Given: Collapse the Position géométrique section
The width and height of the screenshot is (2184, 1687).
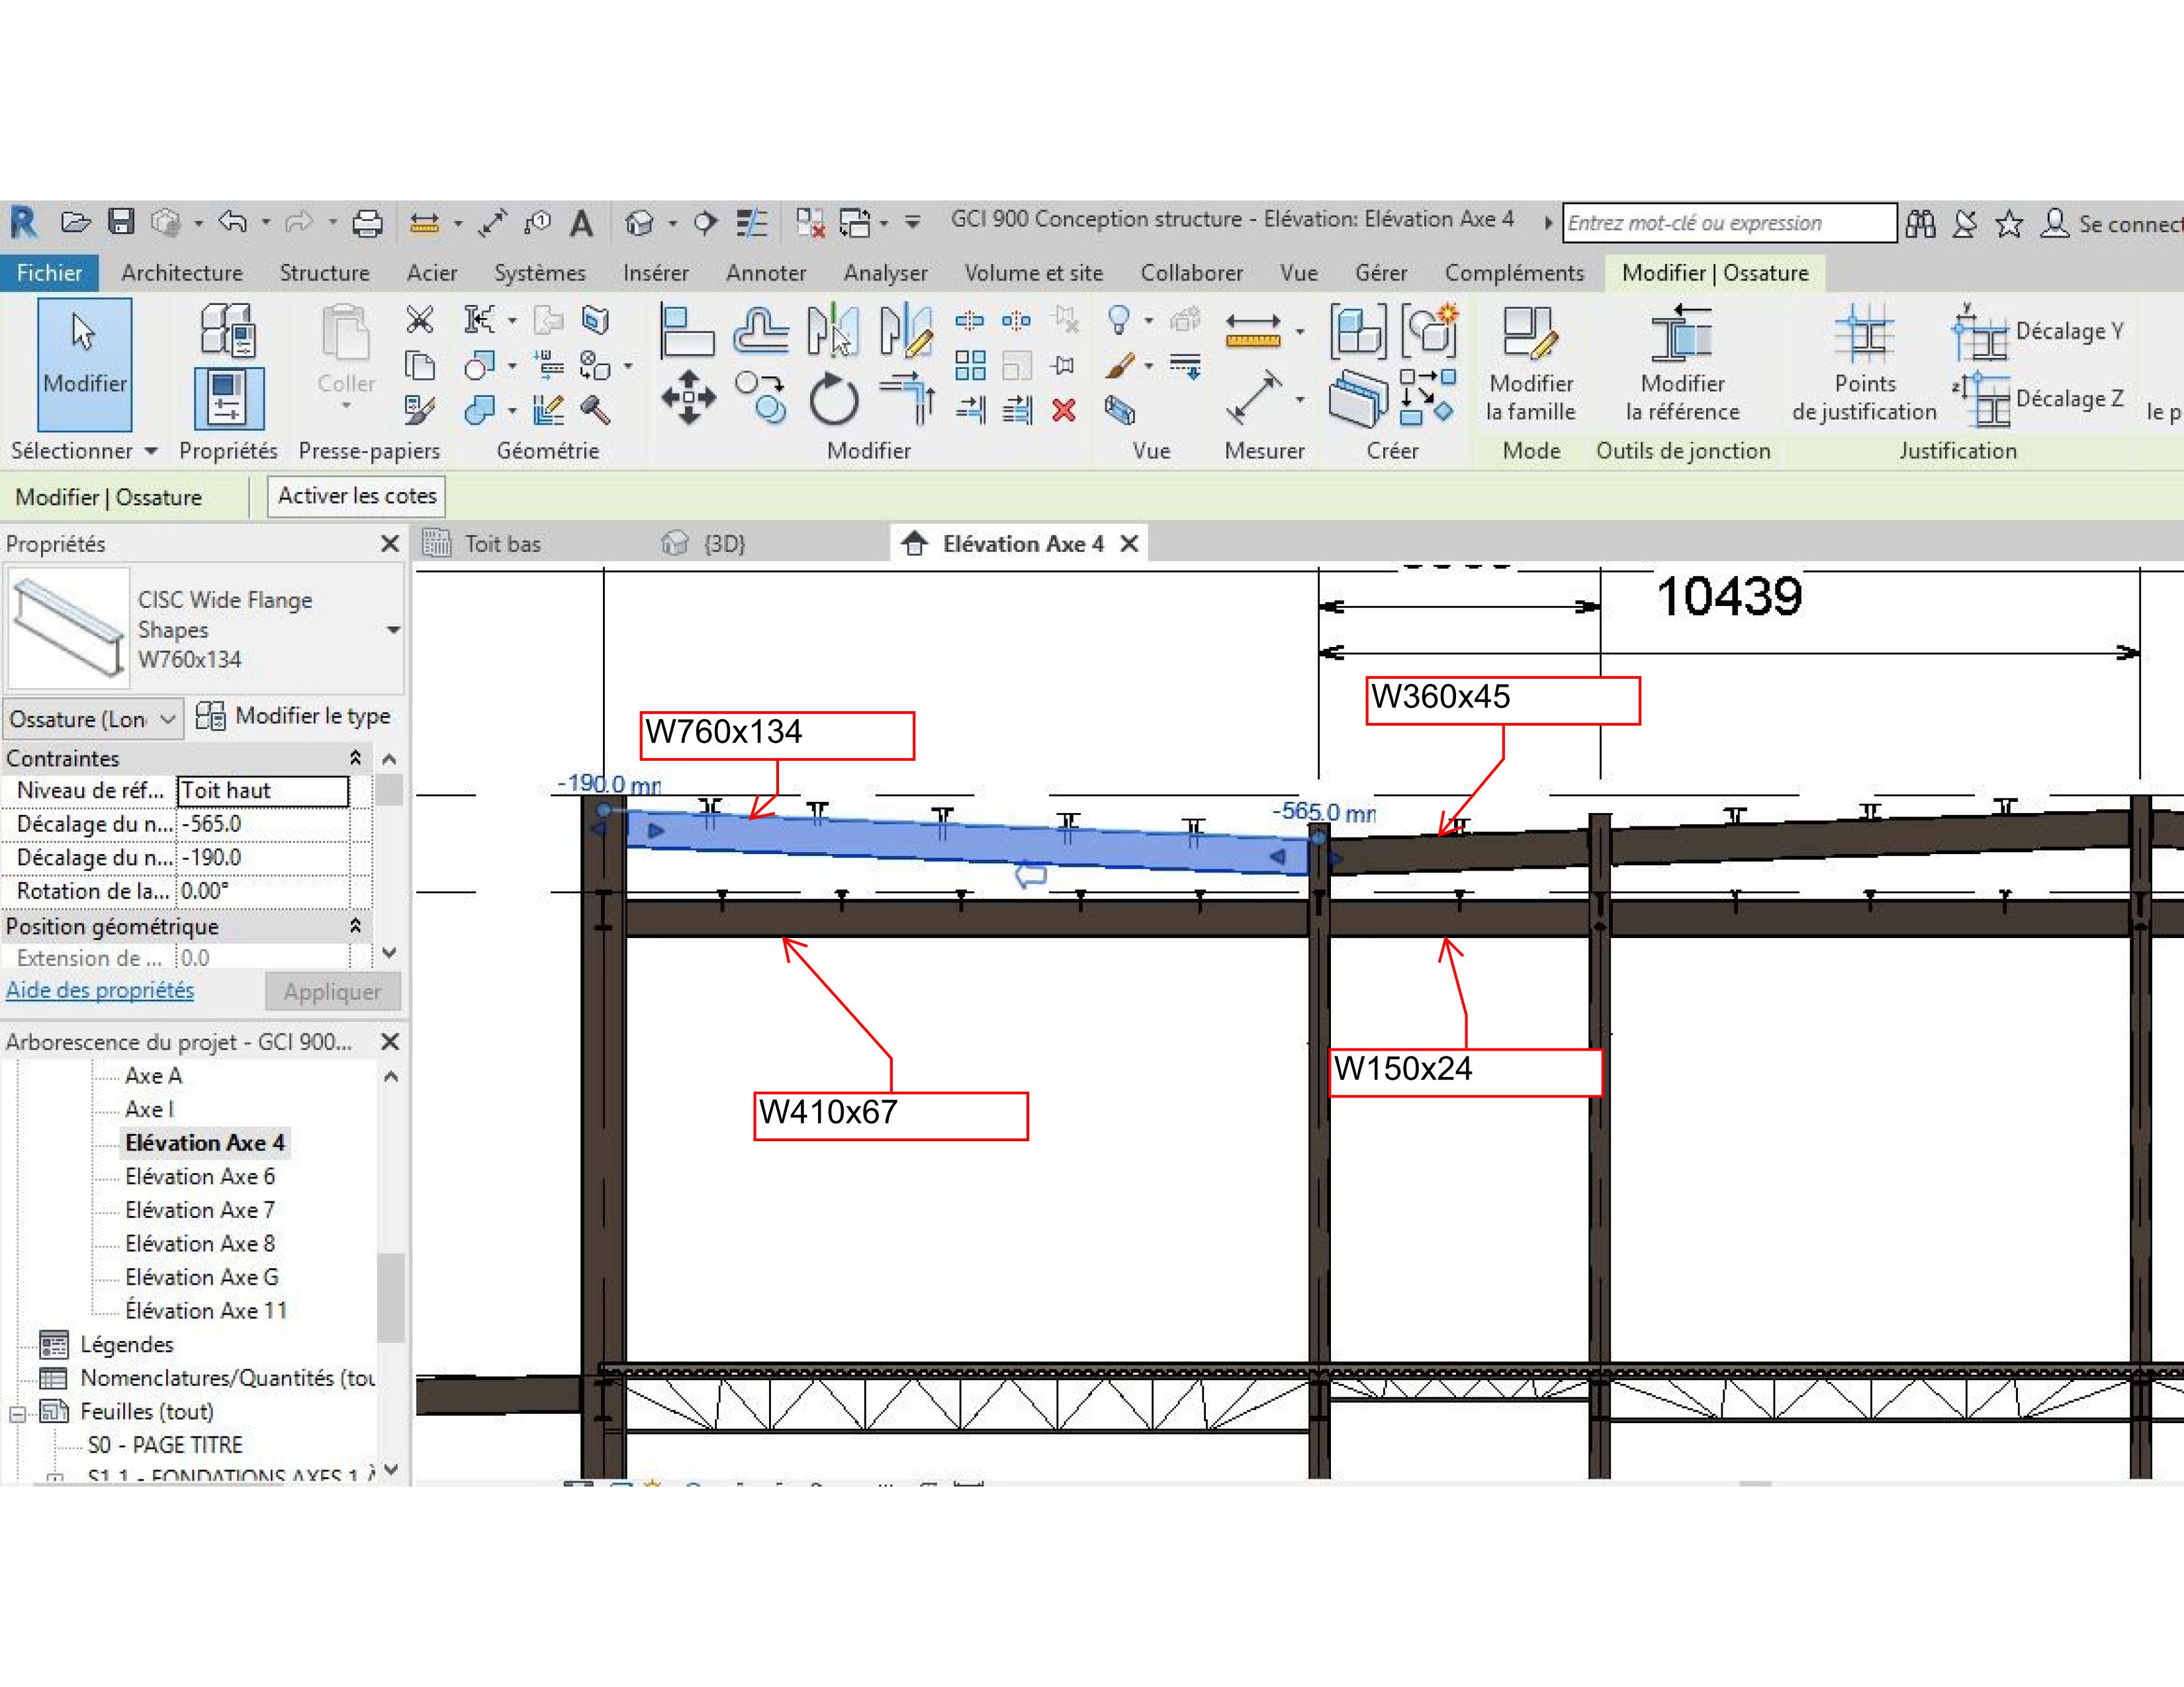Looking at the screenshot, I should click(355, 926).
